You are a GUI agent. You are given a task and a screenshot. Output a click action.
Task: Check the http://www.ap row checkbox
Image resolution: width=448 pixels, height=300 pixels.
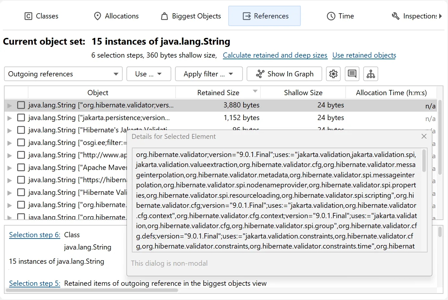point(21,155)
